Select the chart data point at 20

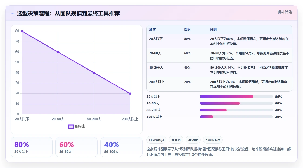(x=130, y=94)
